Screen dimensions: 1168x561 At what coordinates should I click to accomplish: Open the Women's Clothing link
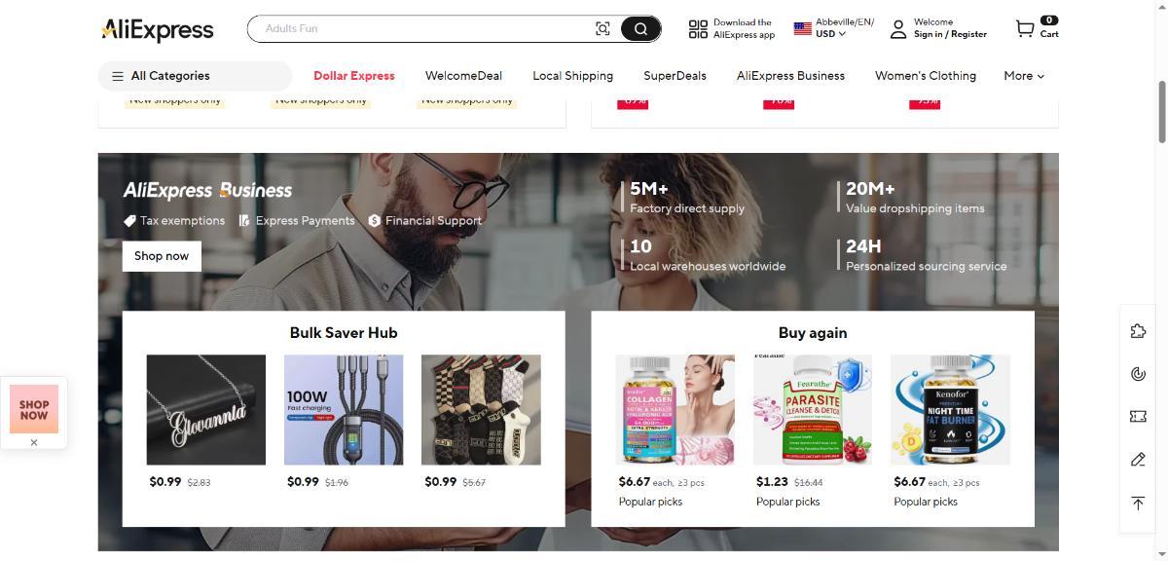(x=926, y=76)
